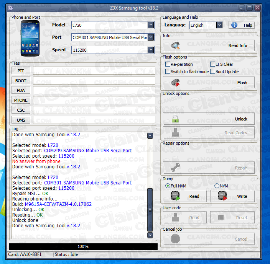Viewport: 270px width, 264px height.
Task: Click the 'No answer from phone' log line
Action: click(x=36, y=161)
